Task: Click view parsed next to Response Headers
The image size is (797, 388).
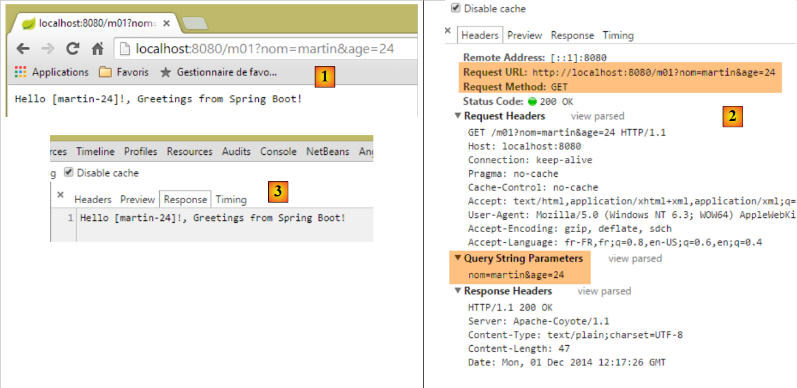Action: pyautogui.click(x=604, y=291)
